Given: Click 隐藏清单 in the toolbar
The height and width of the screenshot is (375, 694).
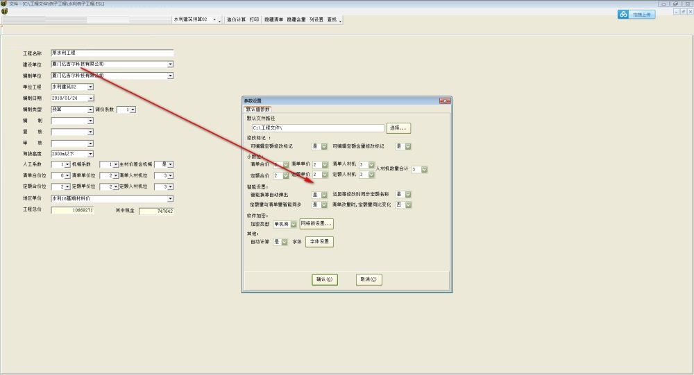Looking at the screenshot, I should (274, 20).
